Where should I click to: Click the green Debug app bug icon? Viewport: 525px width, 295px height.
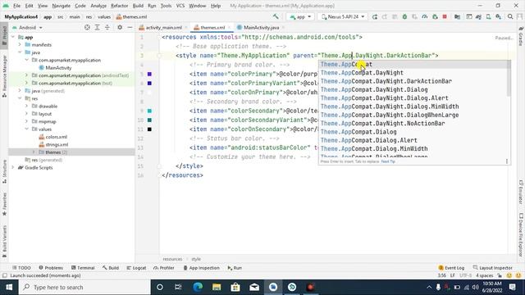(x=404, y=16)
